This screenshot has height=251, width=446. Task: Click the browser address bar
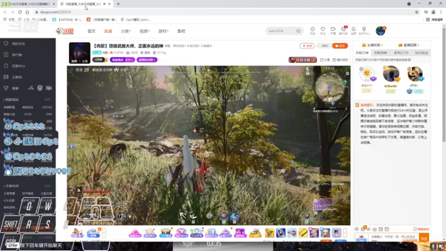[x=222, y=12]
